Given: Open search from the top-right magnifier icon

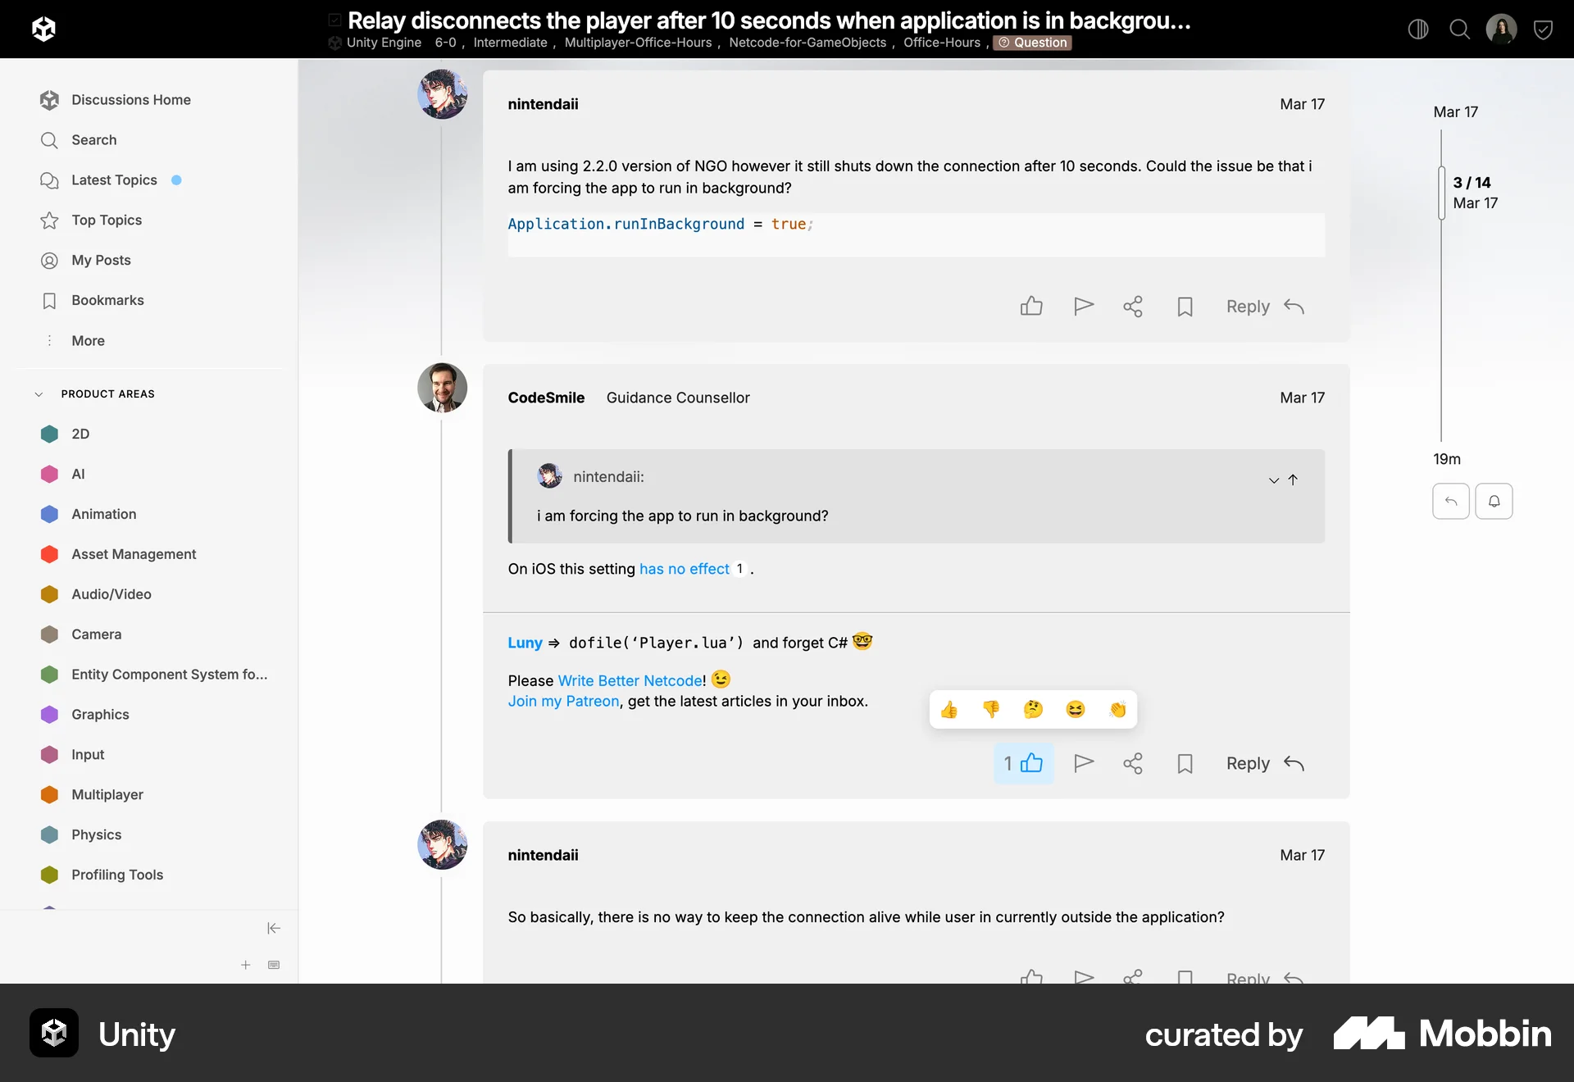Looking at the screenshot, I should pyautogui.click(x=1459, y=29).
